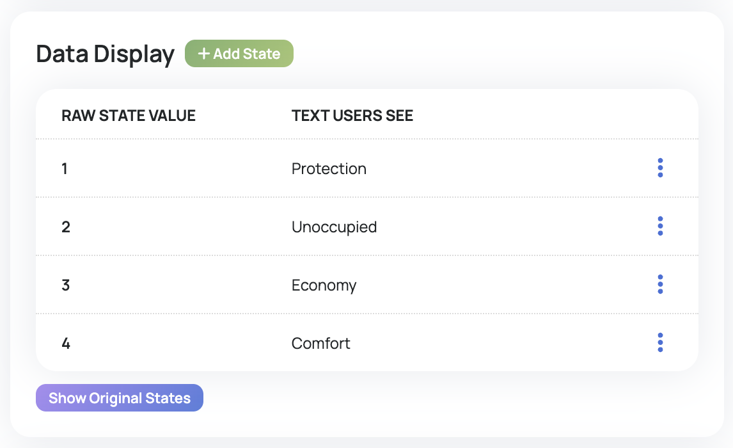Open three-dot menu for Unoccupied state
This screenshot has height=448, width=733.
click(x=660, y=226)
